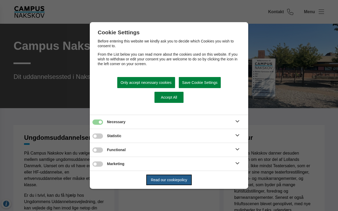338x211 pixels.
Task: Open the Kontakt menu item
Action: pyautogui.click(x=276, y=12)
